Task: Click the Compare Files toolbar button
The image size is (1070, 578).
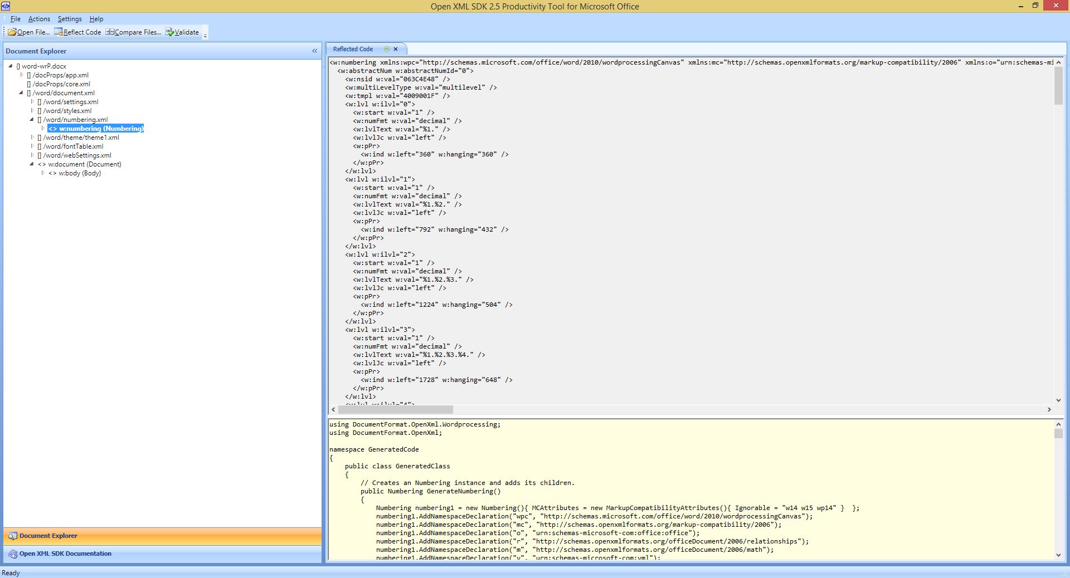Action: (133, 32)
